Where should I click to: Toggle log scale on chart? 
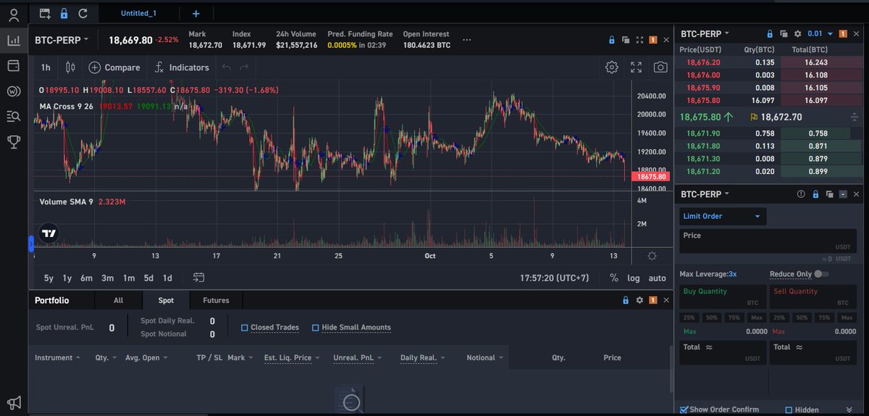click(634, 278)
